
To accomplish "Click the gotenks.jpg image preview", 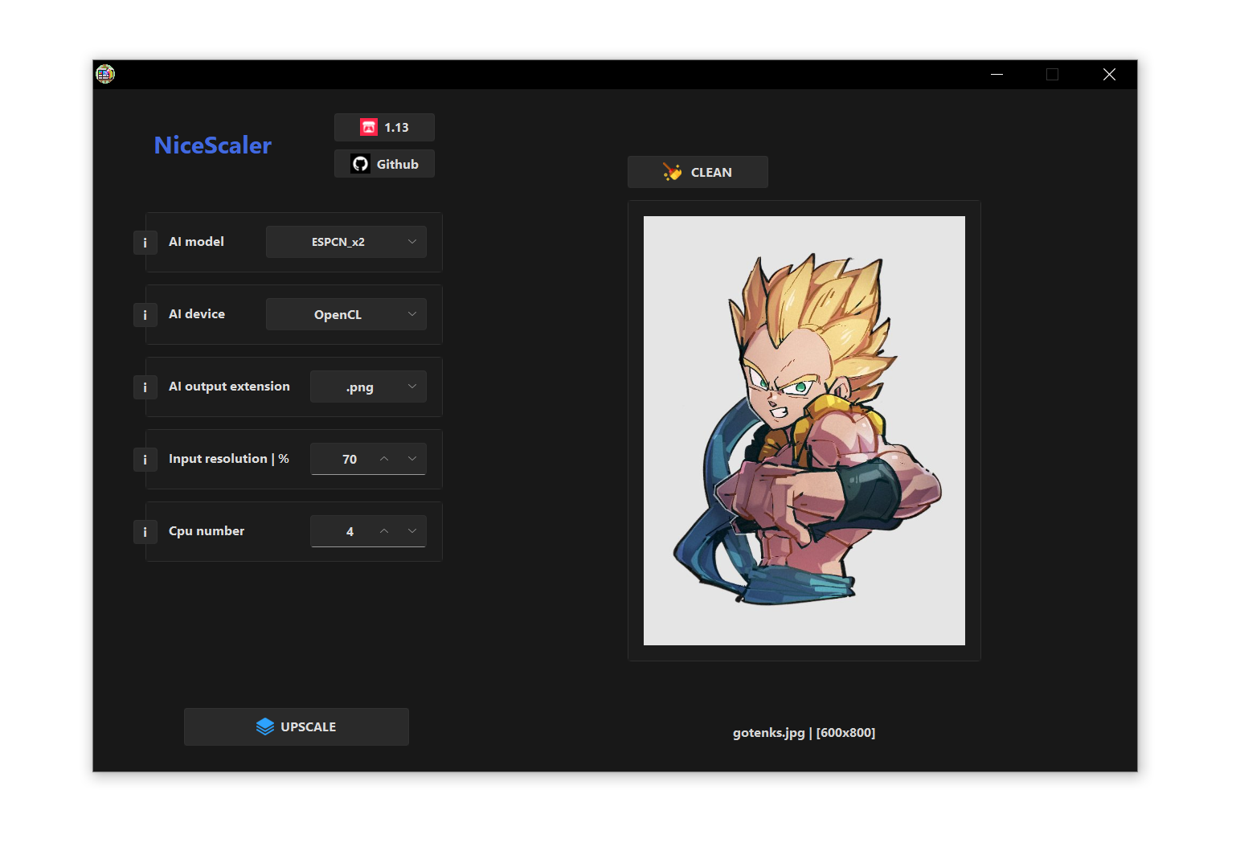I will pyautogui.click(x=804, y=431).
